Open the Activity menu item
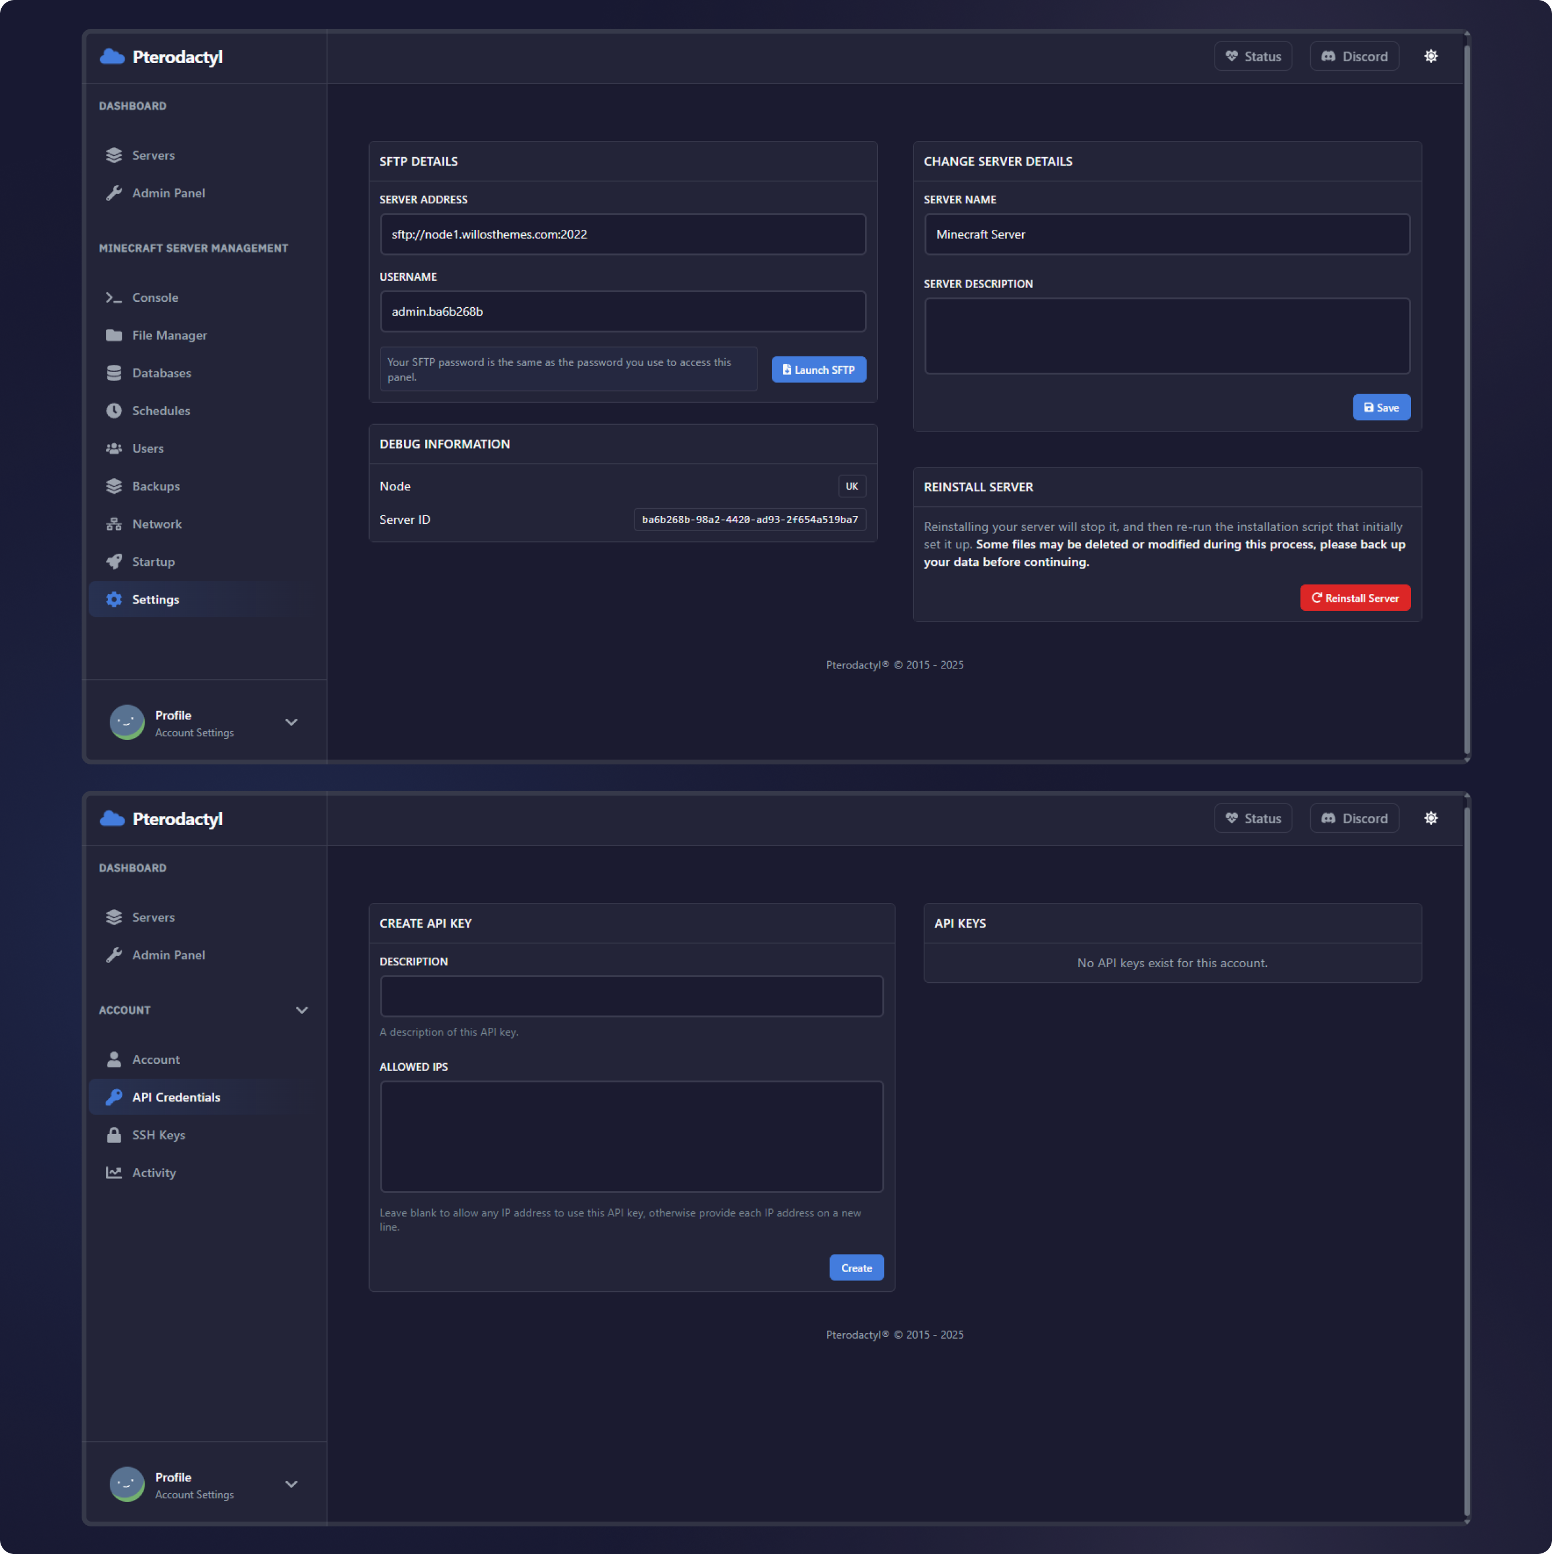This screenshot has width=1552, height=1554. pyautogui.click(x=154, y=1173)
